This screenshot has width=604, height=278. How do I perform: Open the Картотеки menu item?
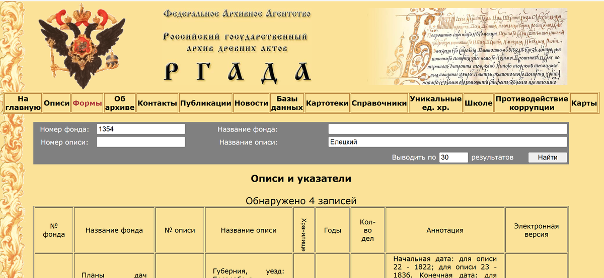(x=327, y=103)
